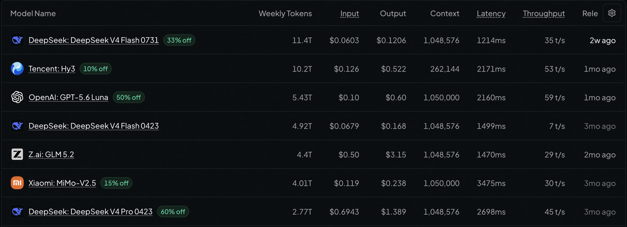Click the Tencent Hy3 blue logo
The image size is (627, 227).
17,69
